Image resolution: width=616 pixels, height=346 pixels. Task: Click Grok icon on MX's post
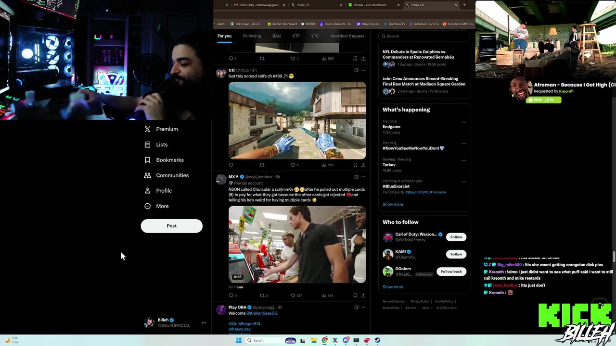coord(356,177)
